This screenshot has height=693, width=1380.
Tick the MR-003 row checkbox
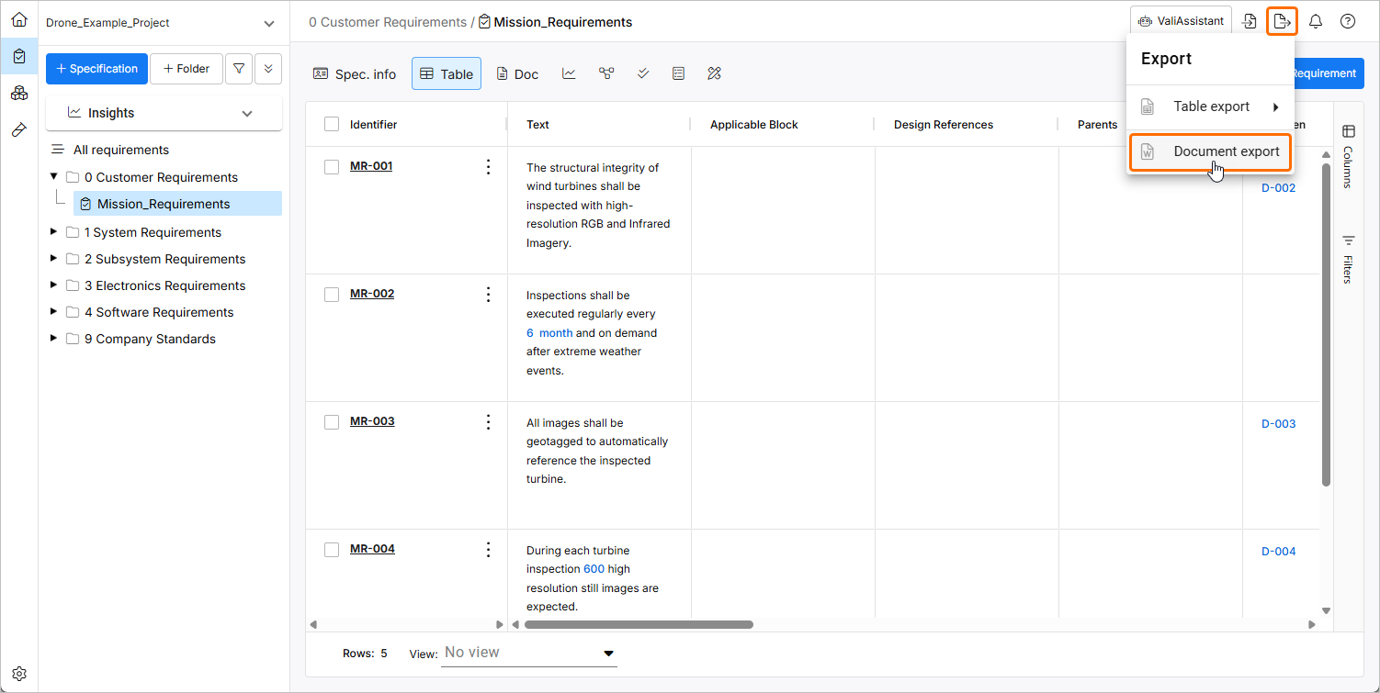(x=332, y=422)
